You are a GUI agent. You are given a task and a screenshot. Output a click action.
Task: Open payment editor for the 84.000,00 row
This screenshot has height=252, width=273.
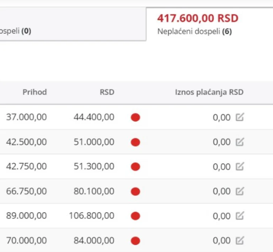coord(240,241)
